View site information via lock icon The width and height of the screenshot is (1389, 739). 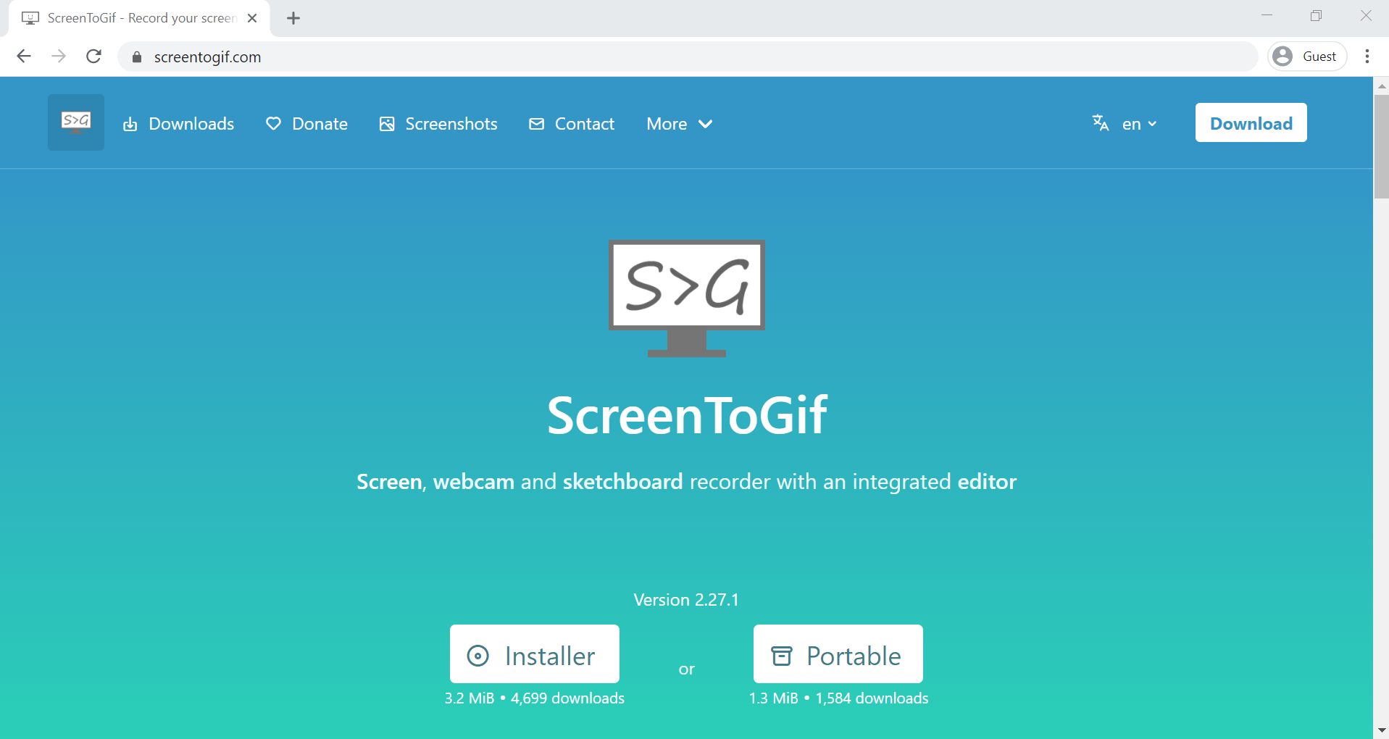(x=136, y=57)
